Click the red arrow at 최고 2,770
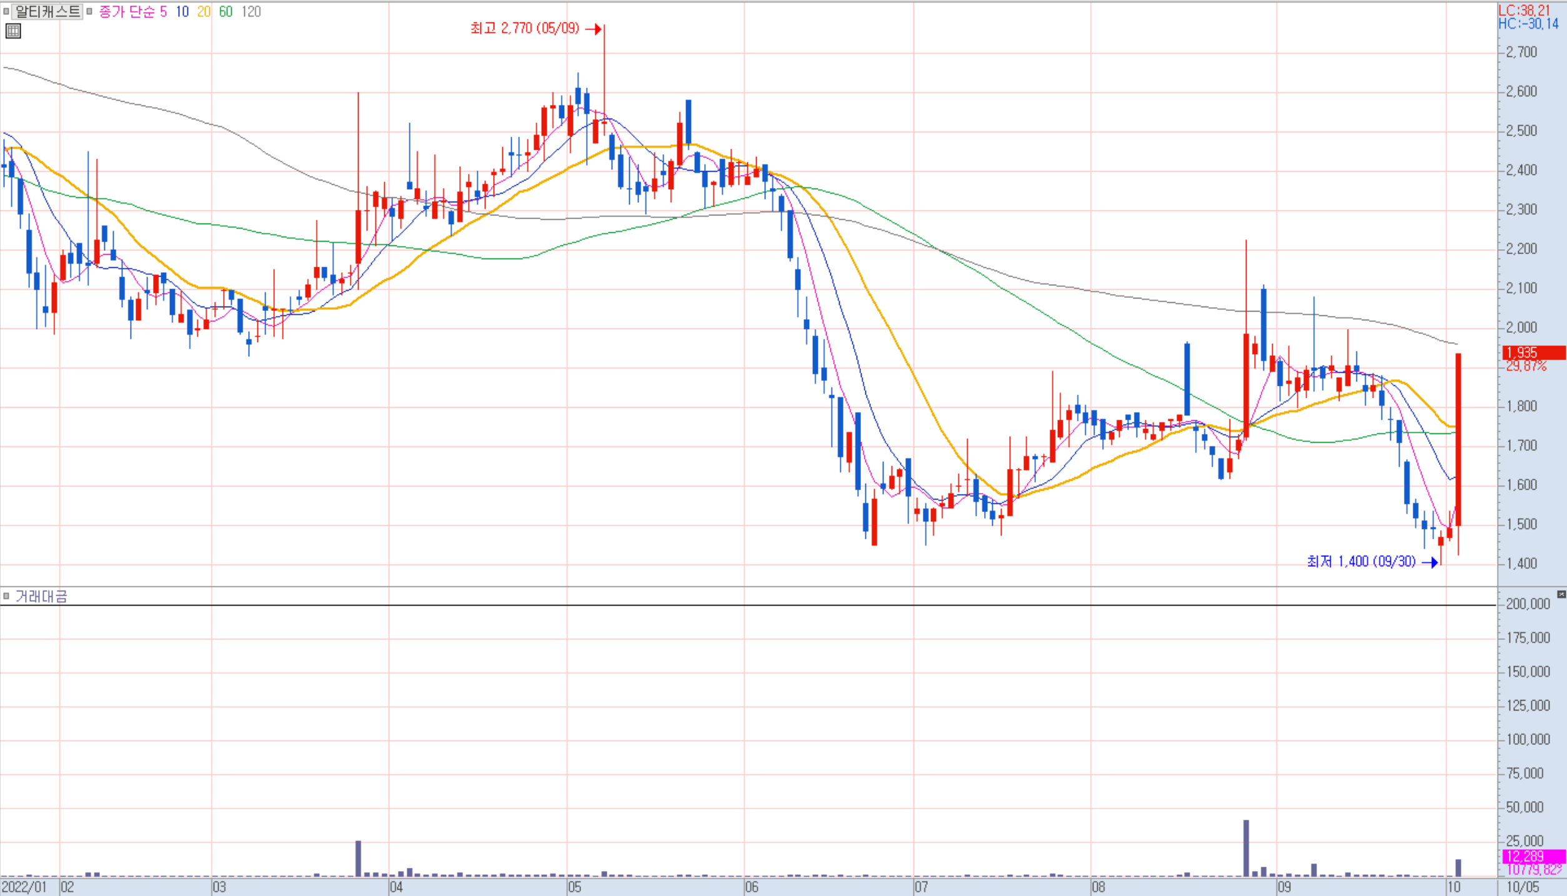Screen dimensions: 1567x896 tap(594, 29)
